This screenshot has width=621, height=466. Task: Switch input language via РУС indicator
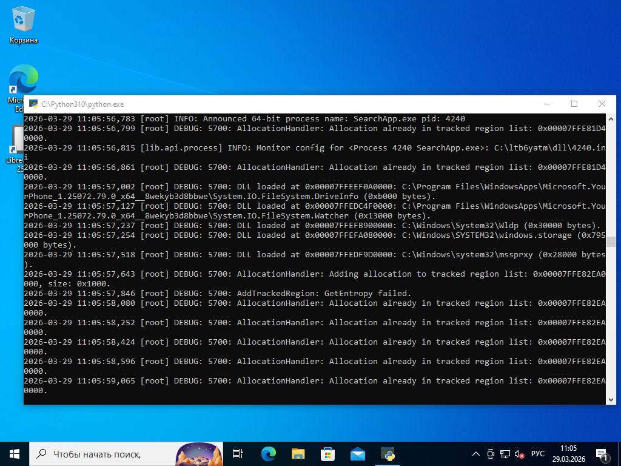pyautogui.click(x=537, y=453)
